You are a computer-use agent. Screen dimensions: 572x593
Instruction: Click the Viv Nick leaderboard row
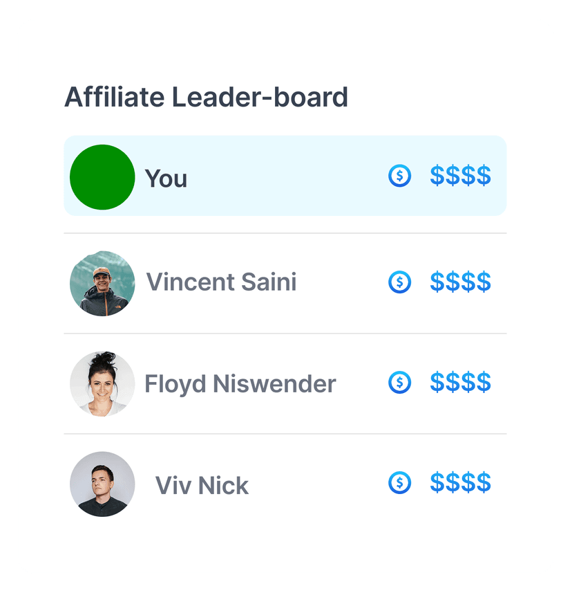coord(285,484)
